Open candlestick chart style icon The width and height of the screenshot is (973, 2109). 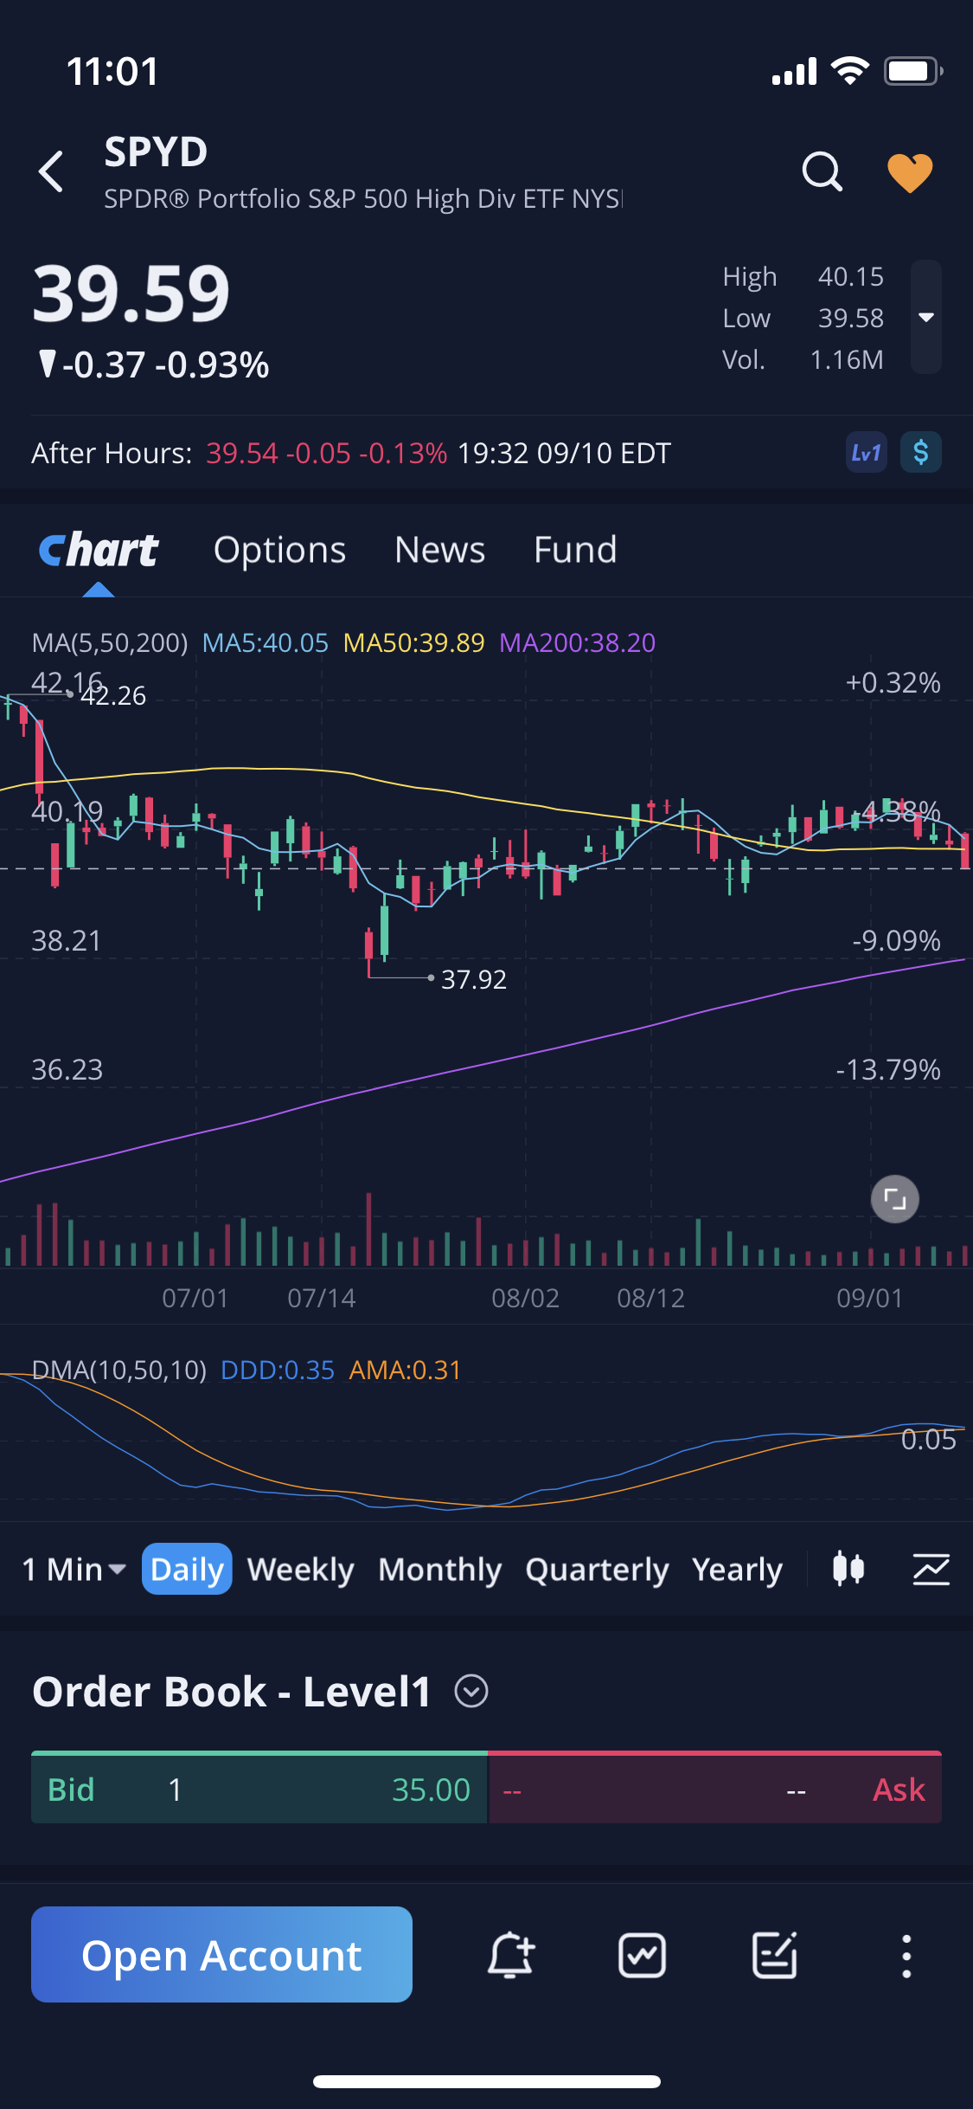point(848,1570)
